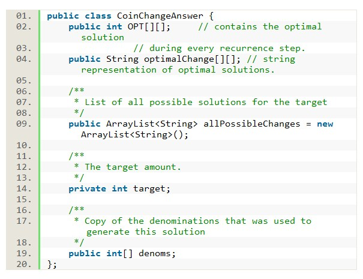363x279 pixels.
Task: Click line number 12.
Action: 23,167
